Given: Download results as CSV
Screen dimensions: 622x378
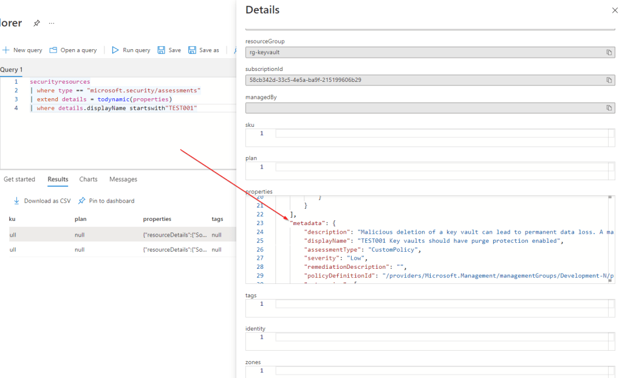Looking at the screenshot, I should [x=42, y=201].
